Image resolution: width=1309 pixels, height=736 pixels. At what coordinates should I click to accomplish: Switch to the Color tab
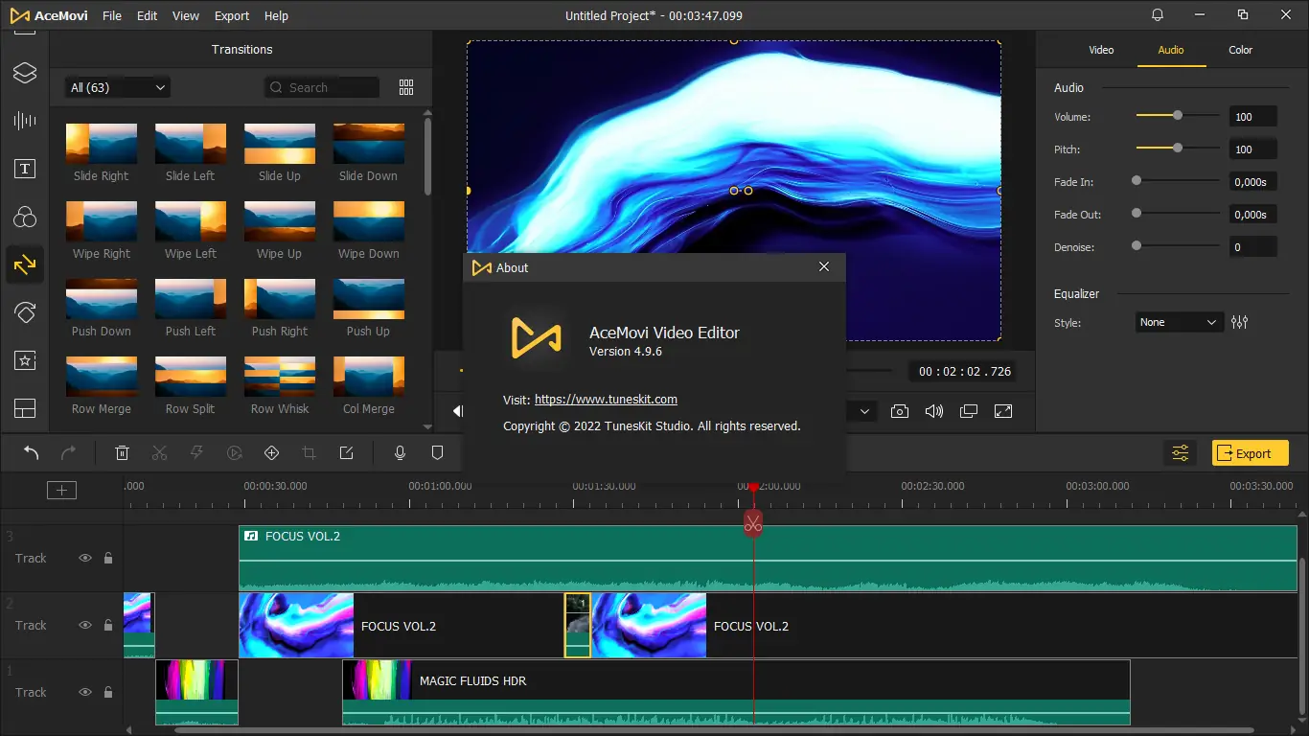1240,50
